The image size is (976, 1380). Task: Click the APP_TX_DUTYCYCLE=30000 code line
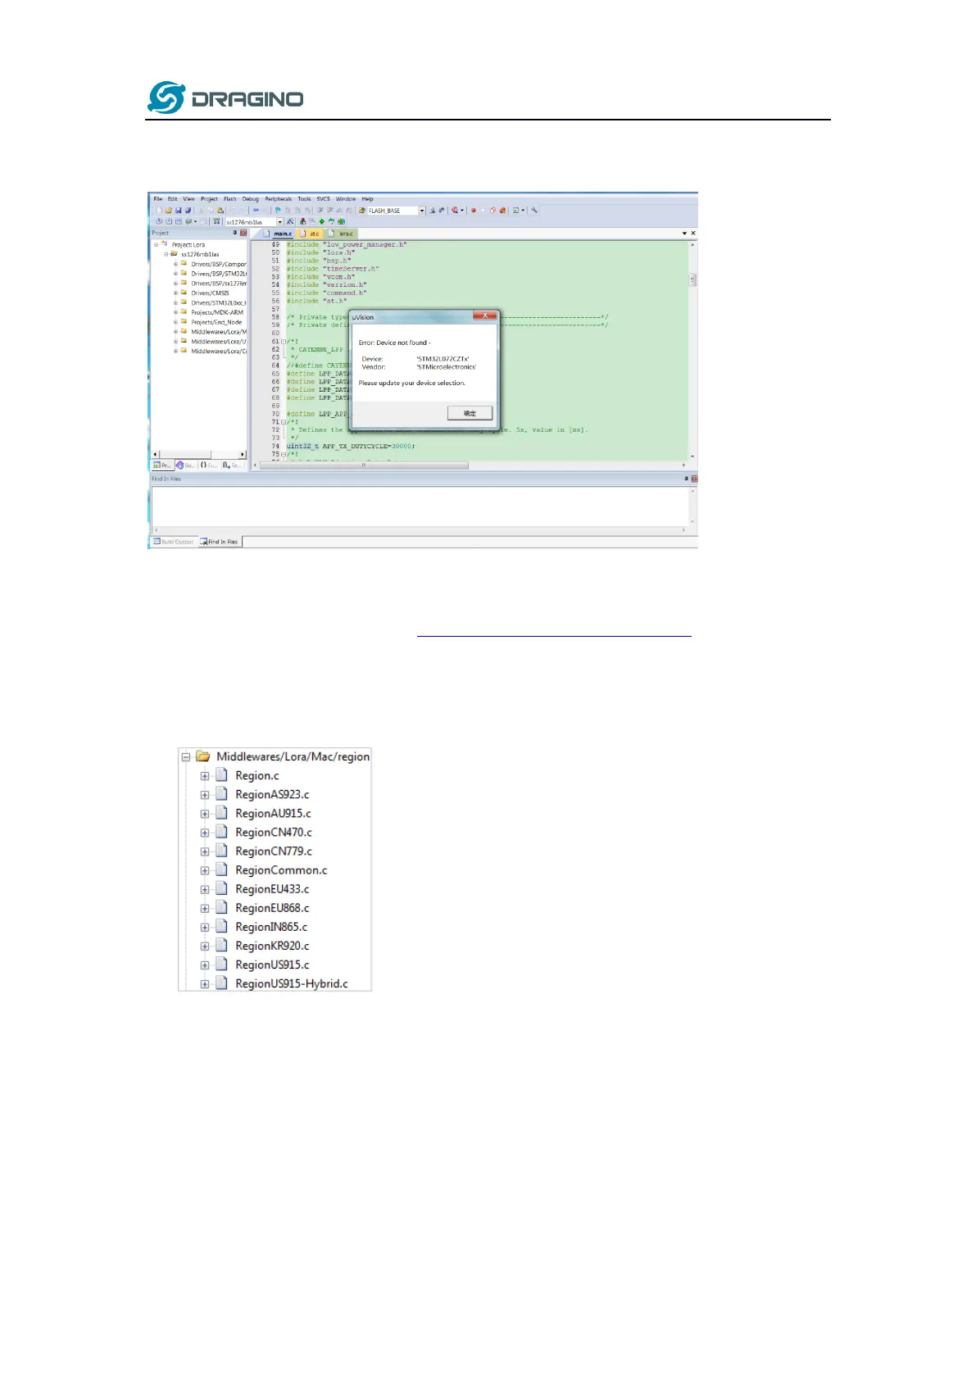pyautogui.click(x=351, y=446)
